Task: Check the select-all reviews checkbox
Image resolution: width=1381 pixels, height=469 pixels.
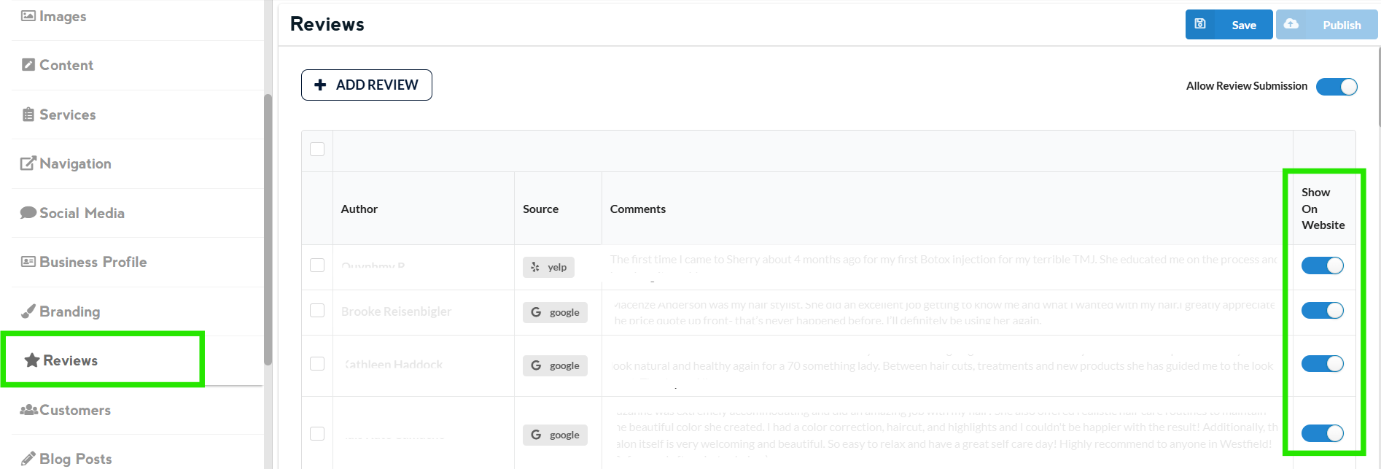Action: click(x=317, y=150)
